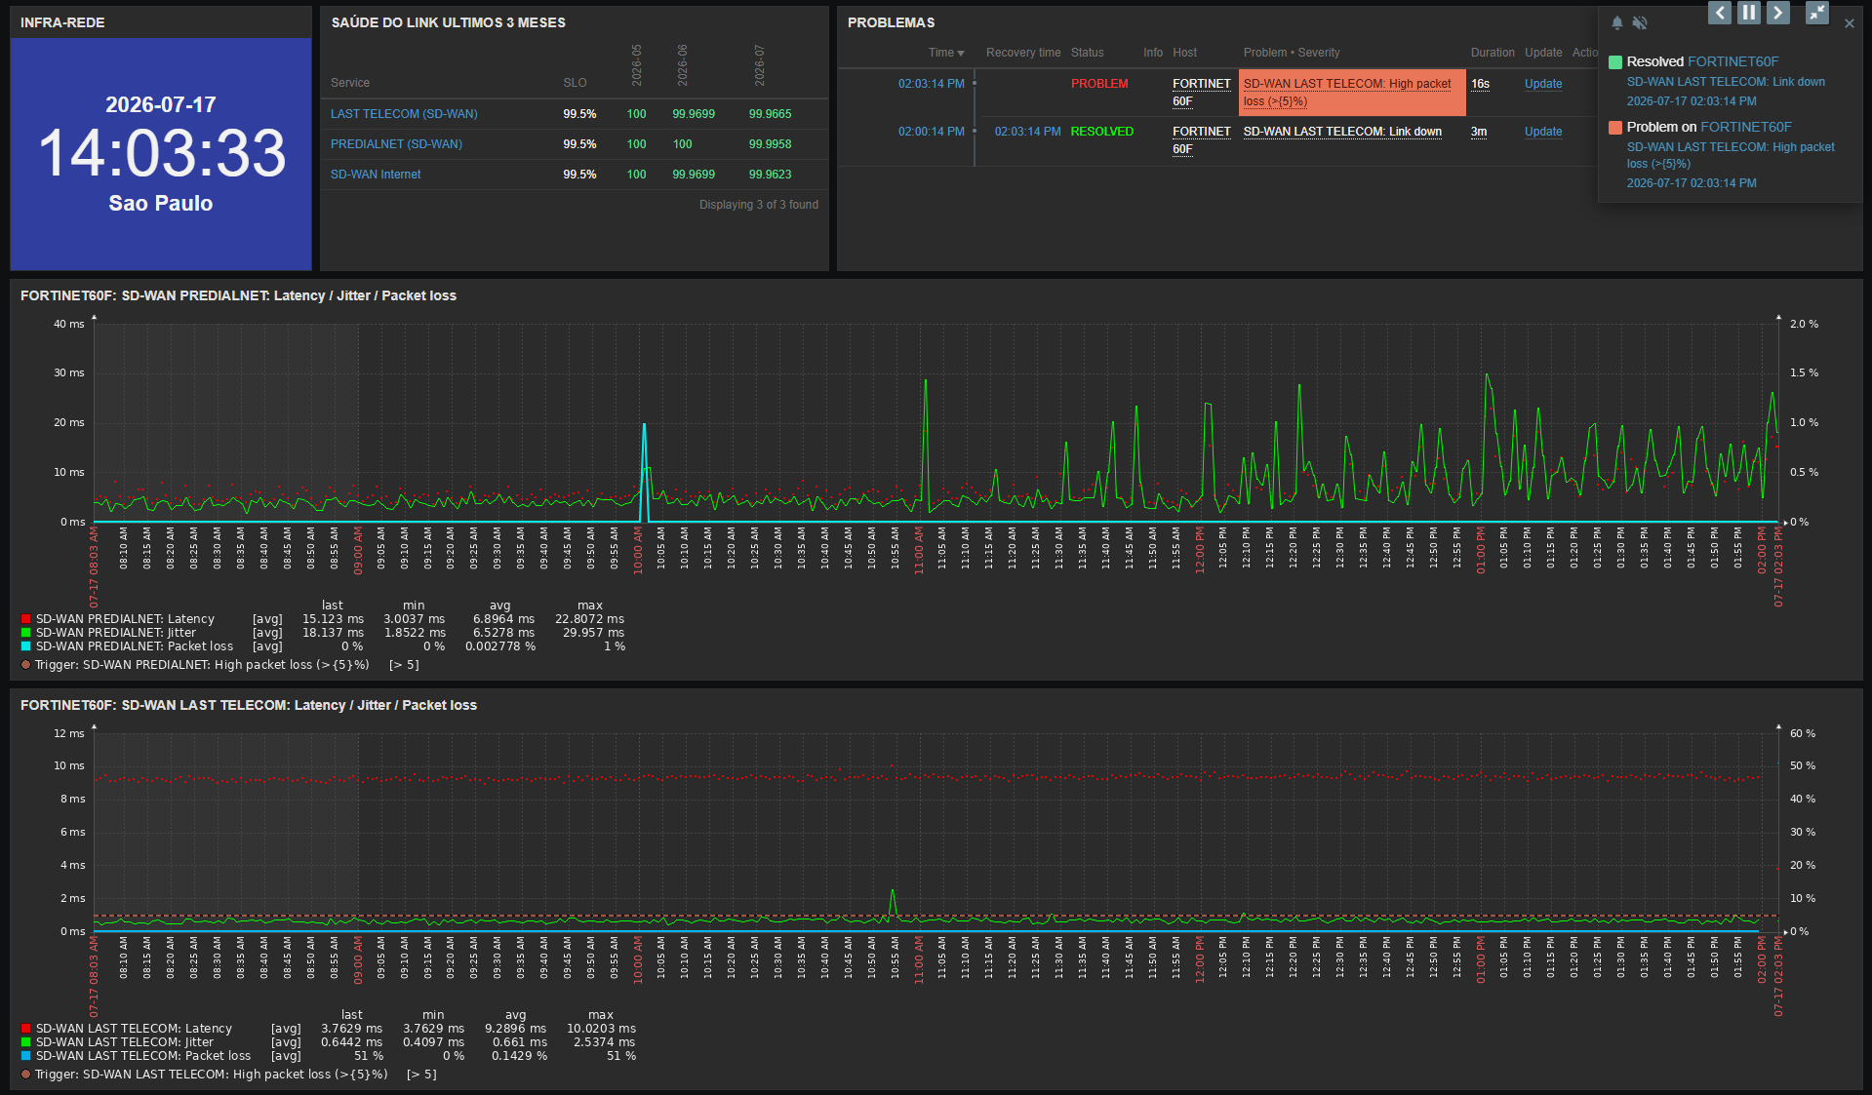This screenshot has width=1872, height=1095.
Task: Click green PREDIALNET Jitter legend swatch
Action: [26, 633]
